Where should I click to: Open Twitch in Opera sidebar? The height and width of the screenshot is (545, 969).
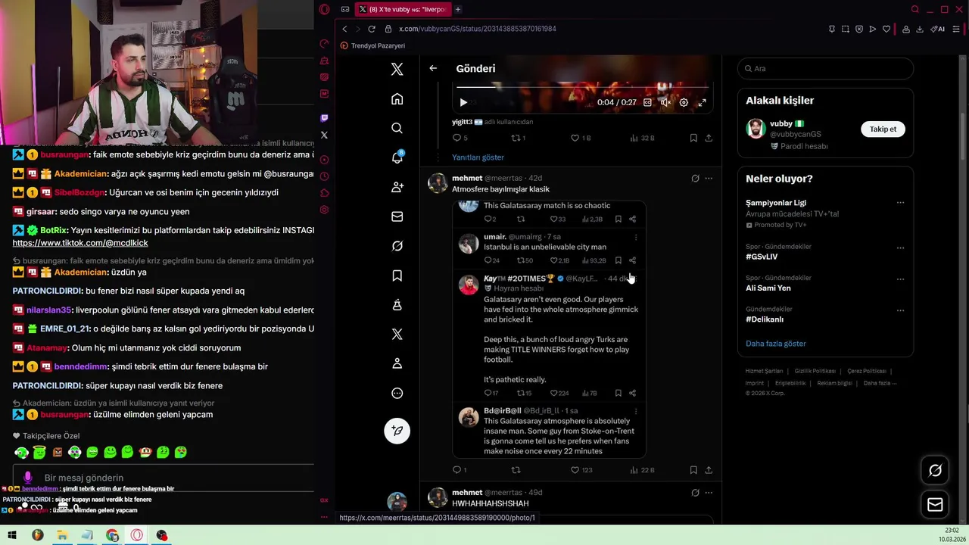click(x=324, y=118)
